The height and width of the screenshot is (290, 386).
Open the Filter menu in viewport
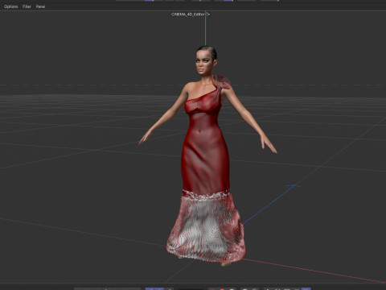[x=27, y=6]
